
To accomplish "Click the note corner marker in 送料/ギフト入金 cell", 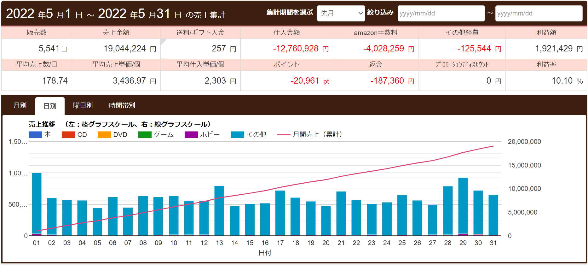I will click(x=163, y=41).
